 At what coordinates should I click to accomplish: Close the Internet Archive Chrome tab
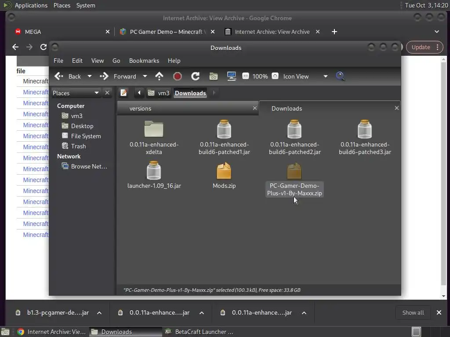pos(318,32)
